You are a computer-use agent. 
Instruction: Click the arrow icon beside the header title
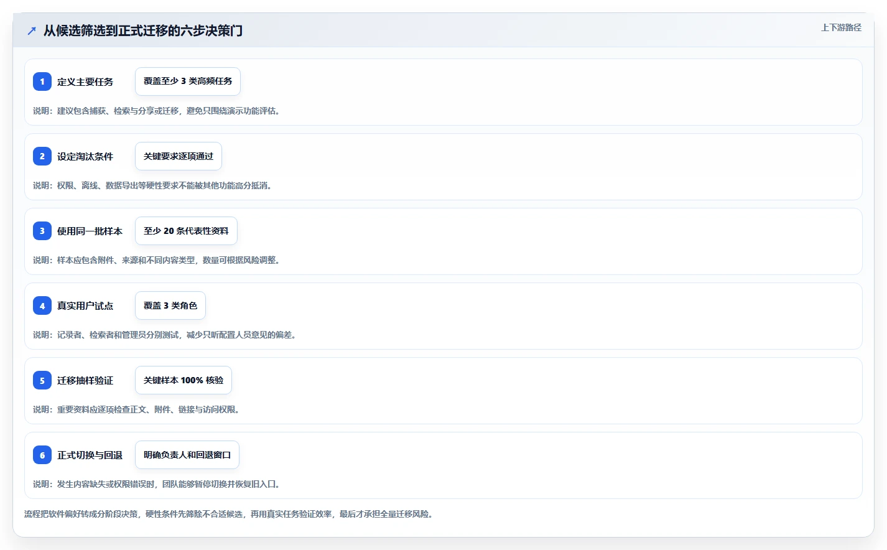pos(32,30)
